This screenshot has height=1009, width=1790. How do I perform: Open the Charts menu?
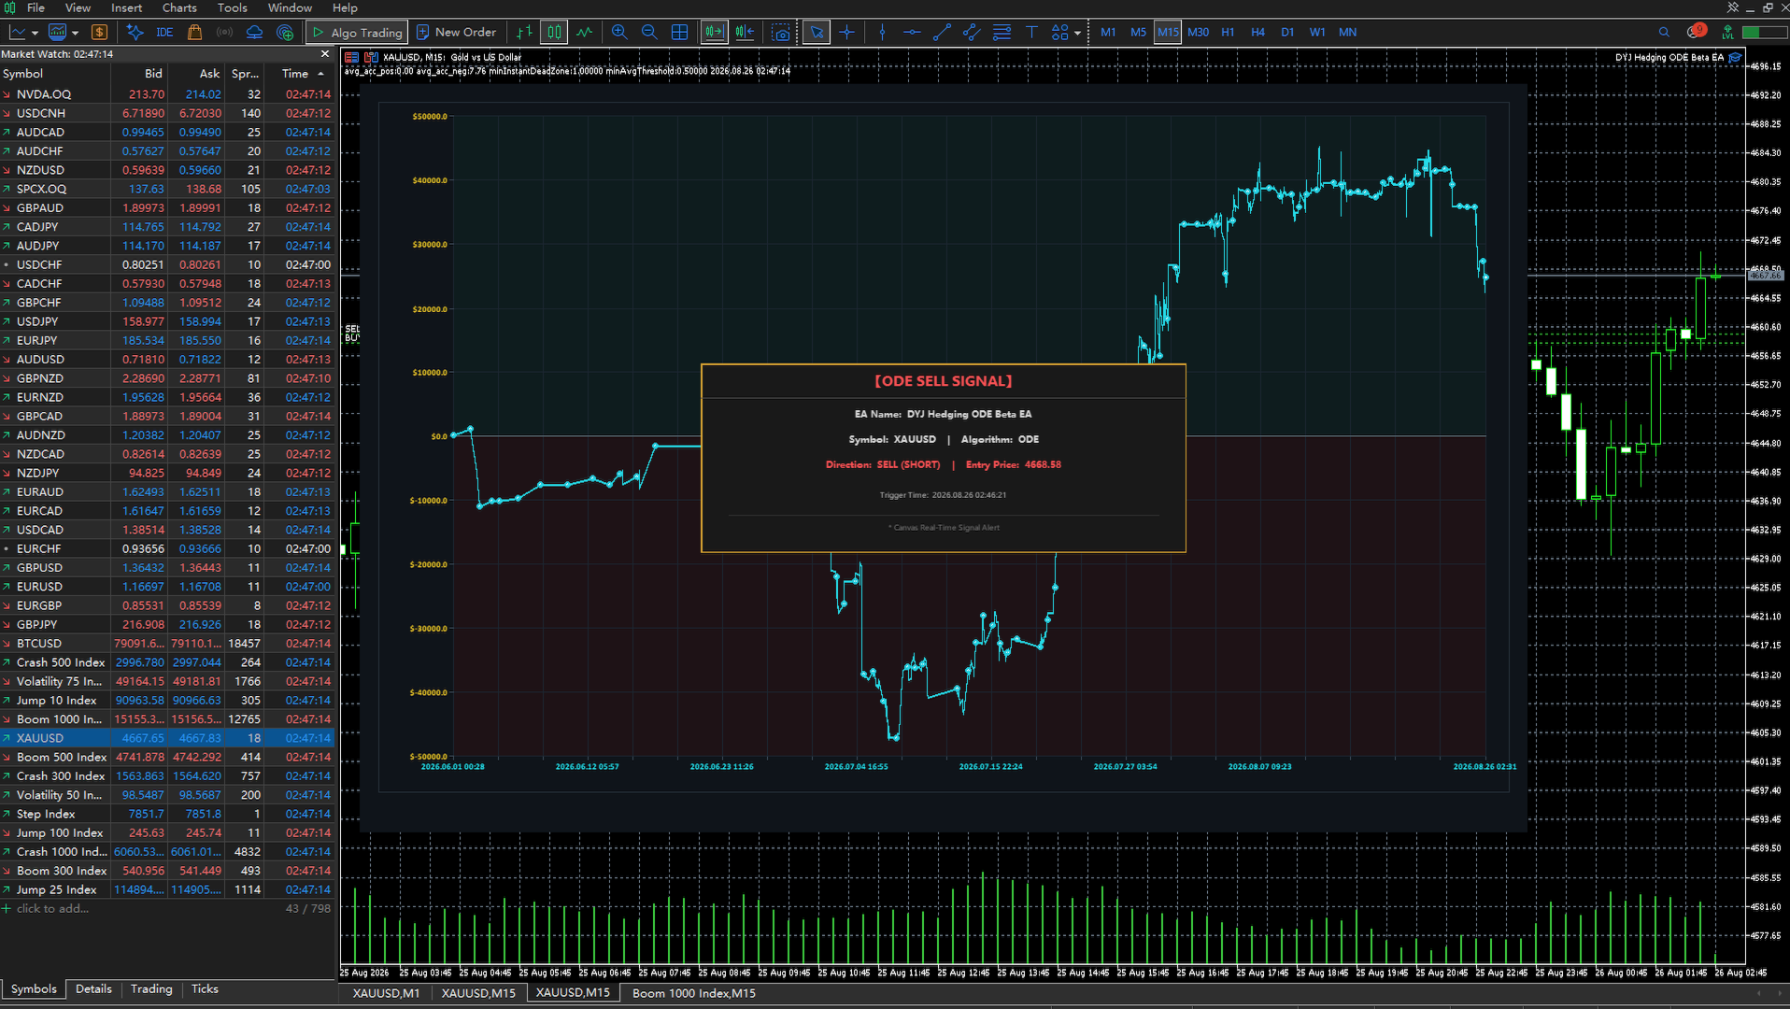pyautogui.click(x=179, y=7)
